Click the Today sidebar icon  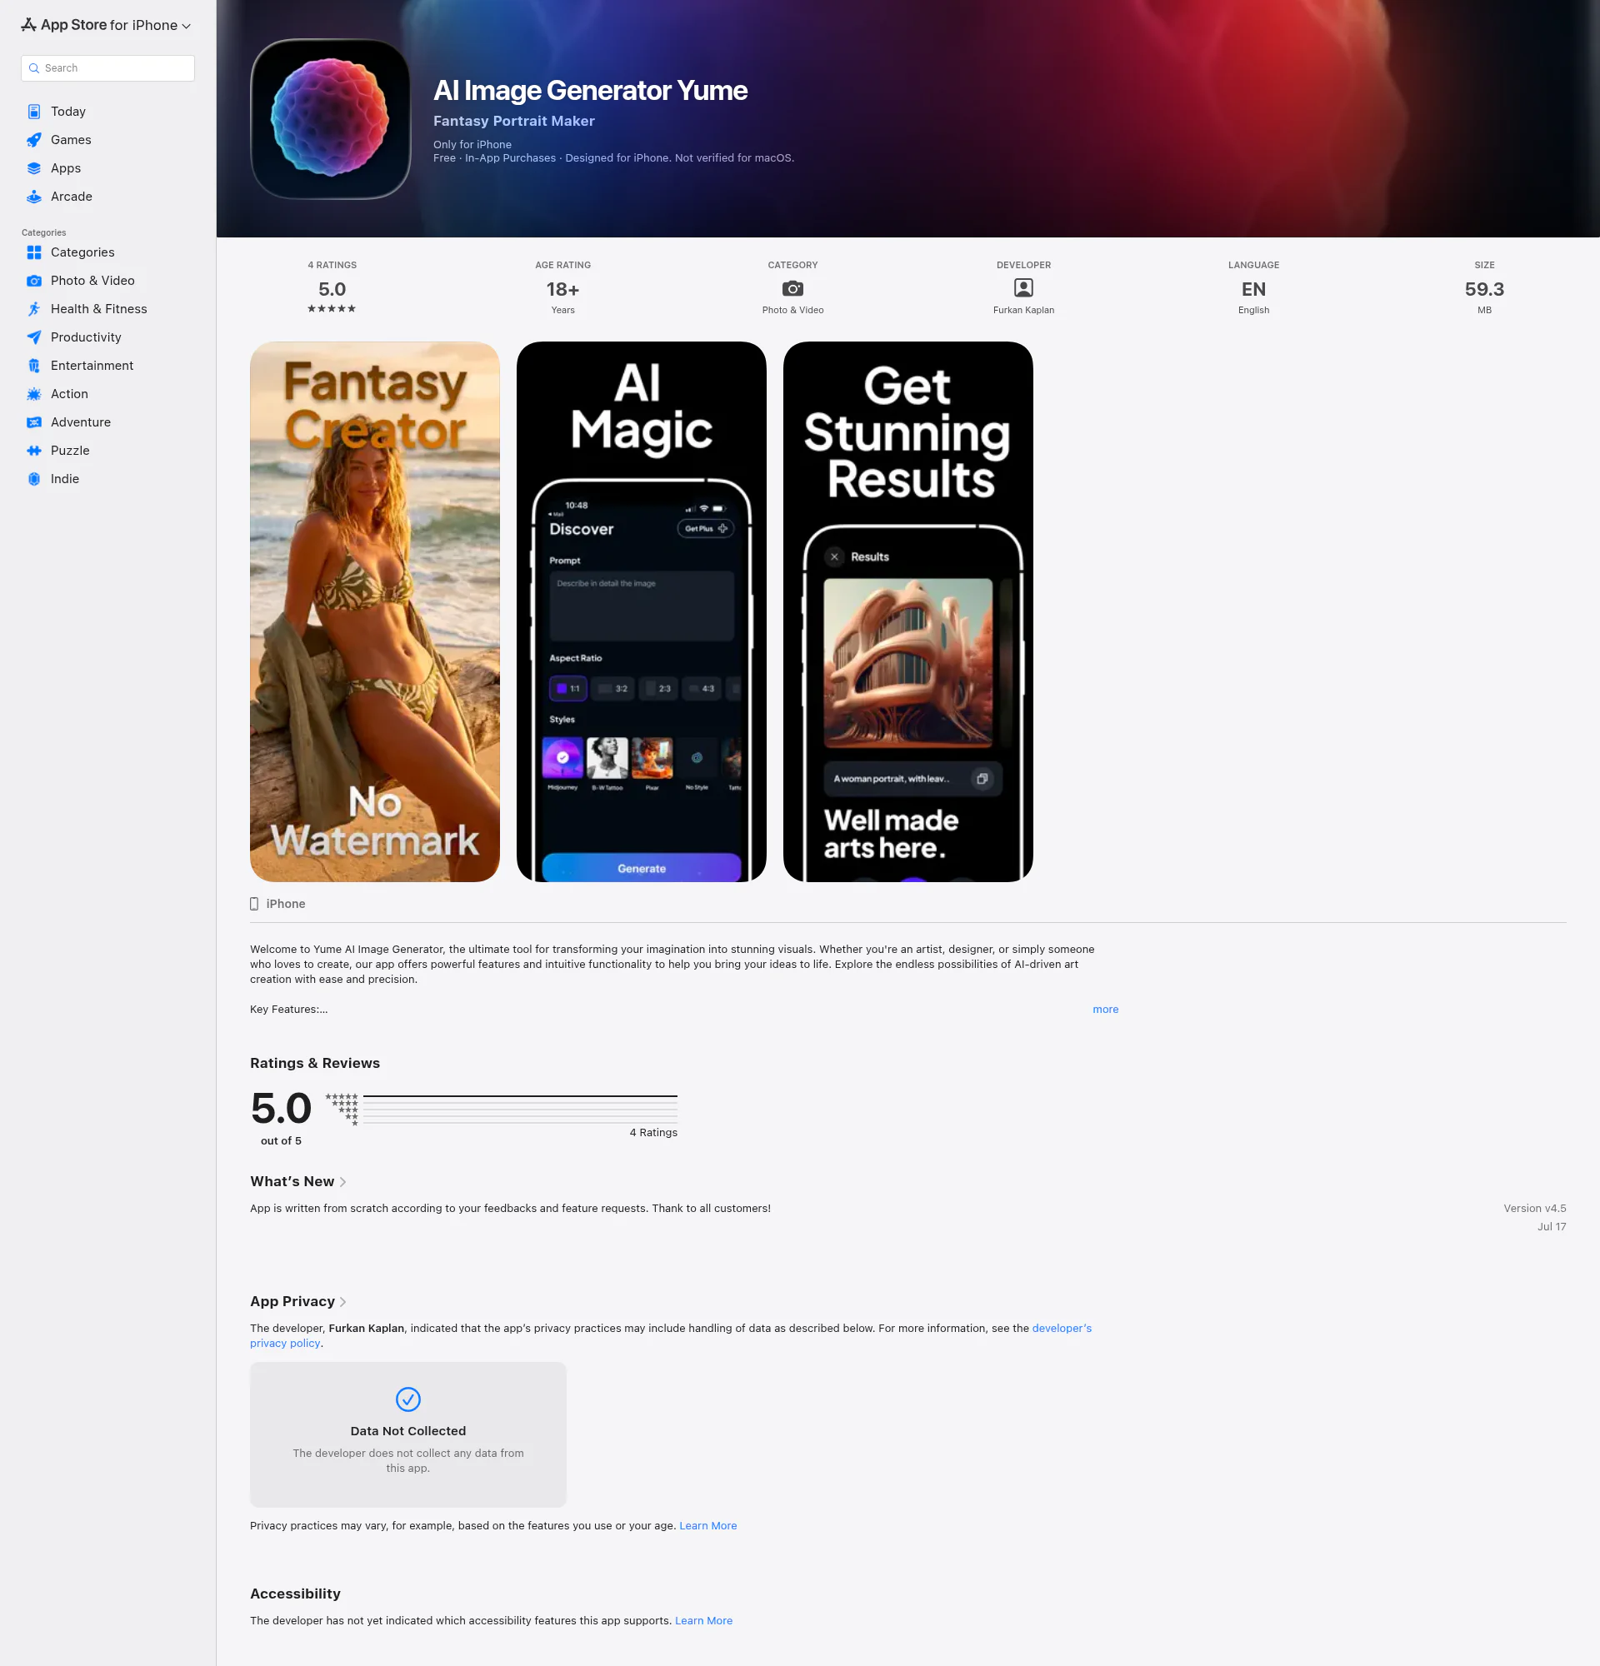point(34,112)
